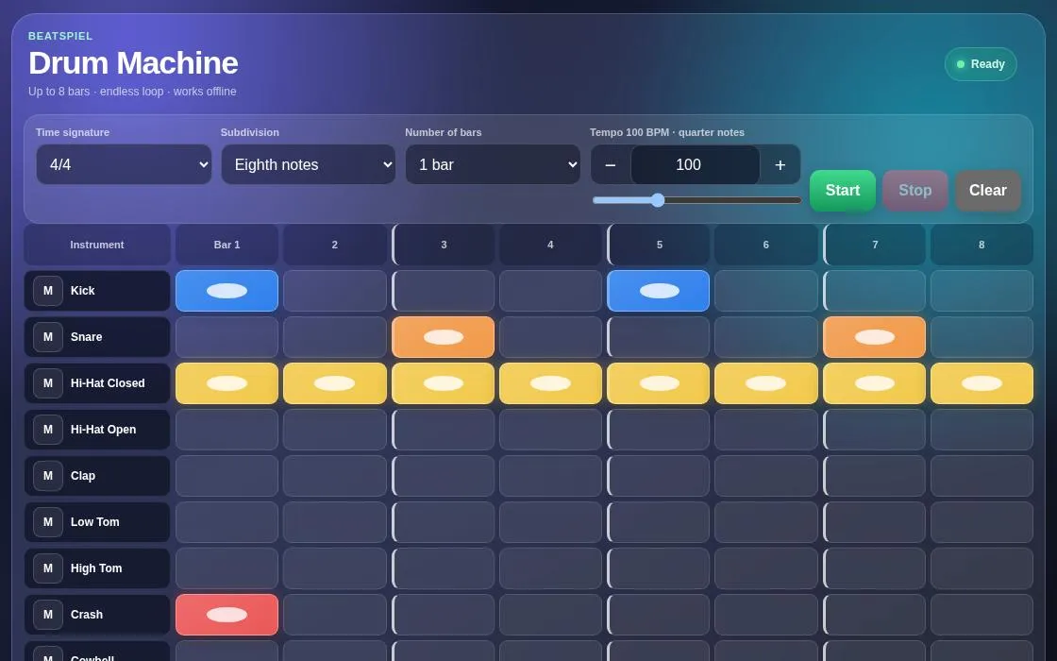Turn off Hi-Hat Closed on step 6
1057x661 pixels.
tap(765, 383)
